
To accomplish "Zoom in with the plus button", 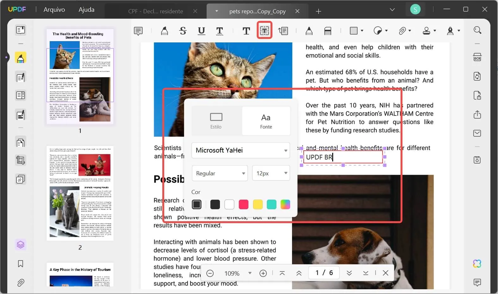I will (x=263, y=273).
